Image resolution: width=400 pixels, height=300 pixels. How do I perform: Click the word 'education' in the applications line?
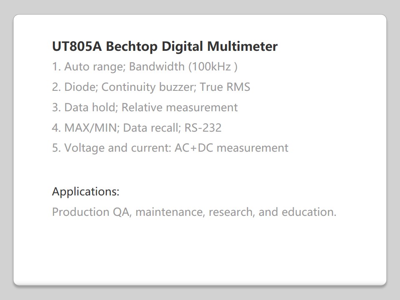click(308, 212)
